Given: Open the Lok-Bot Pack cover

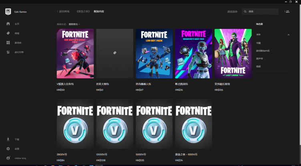Looking at the screenshot, I should pyautogui.click(x=154, y=53).
